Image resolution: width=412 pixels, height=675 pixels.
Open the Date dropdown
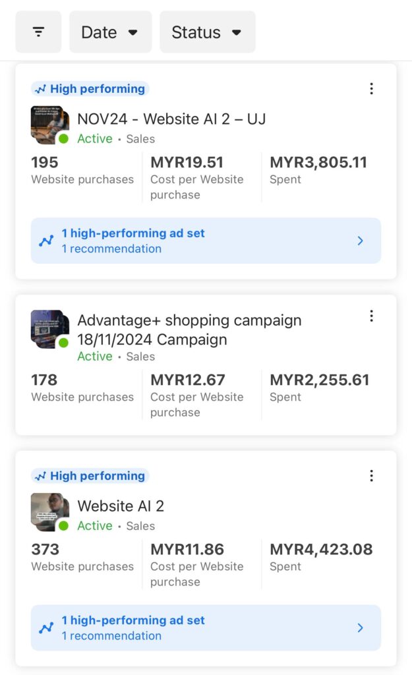coord(109,32)
